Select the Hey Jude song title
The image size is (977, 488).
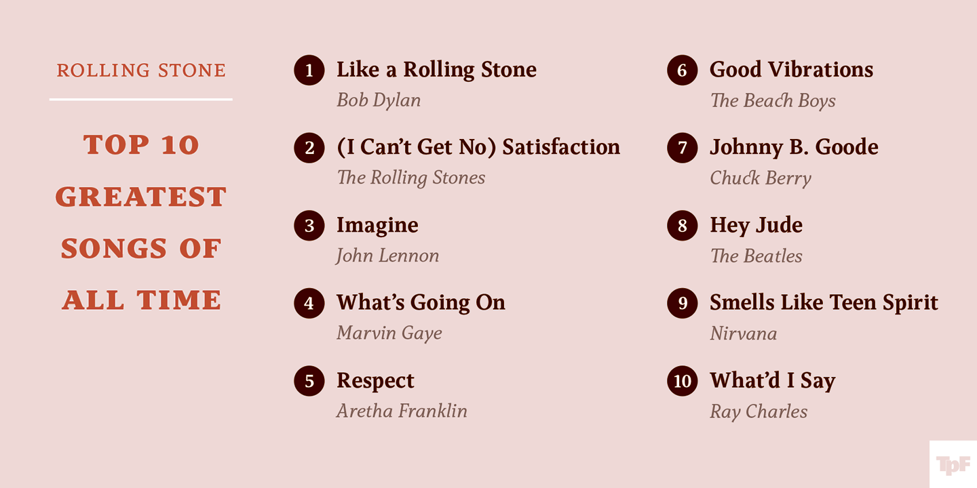756,226
